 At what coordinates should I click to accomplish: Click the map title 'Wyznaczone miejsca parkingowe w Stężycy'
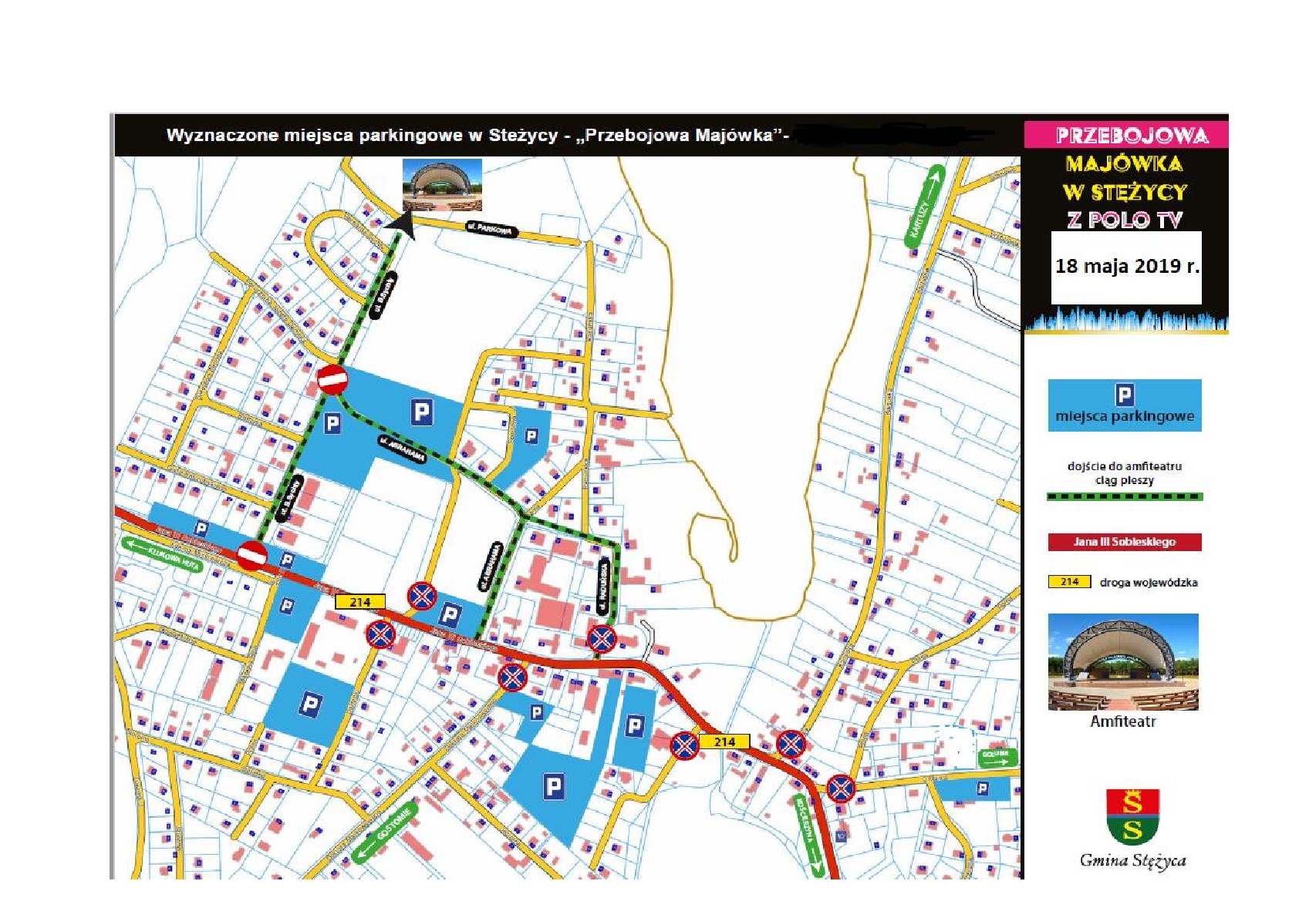362,136
